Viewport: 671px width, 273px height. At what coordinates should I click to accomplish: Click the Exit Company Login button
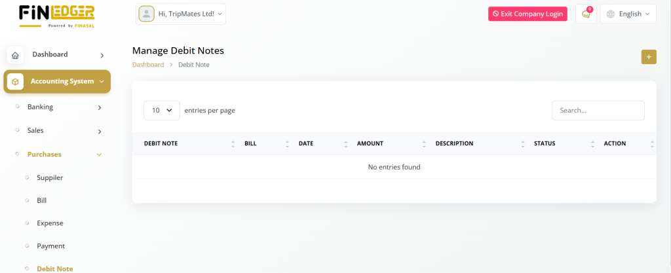(527, 14)
